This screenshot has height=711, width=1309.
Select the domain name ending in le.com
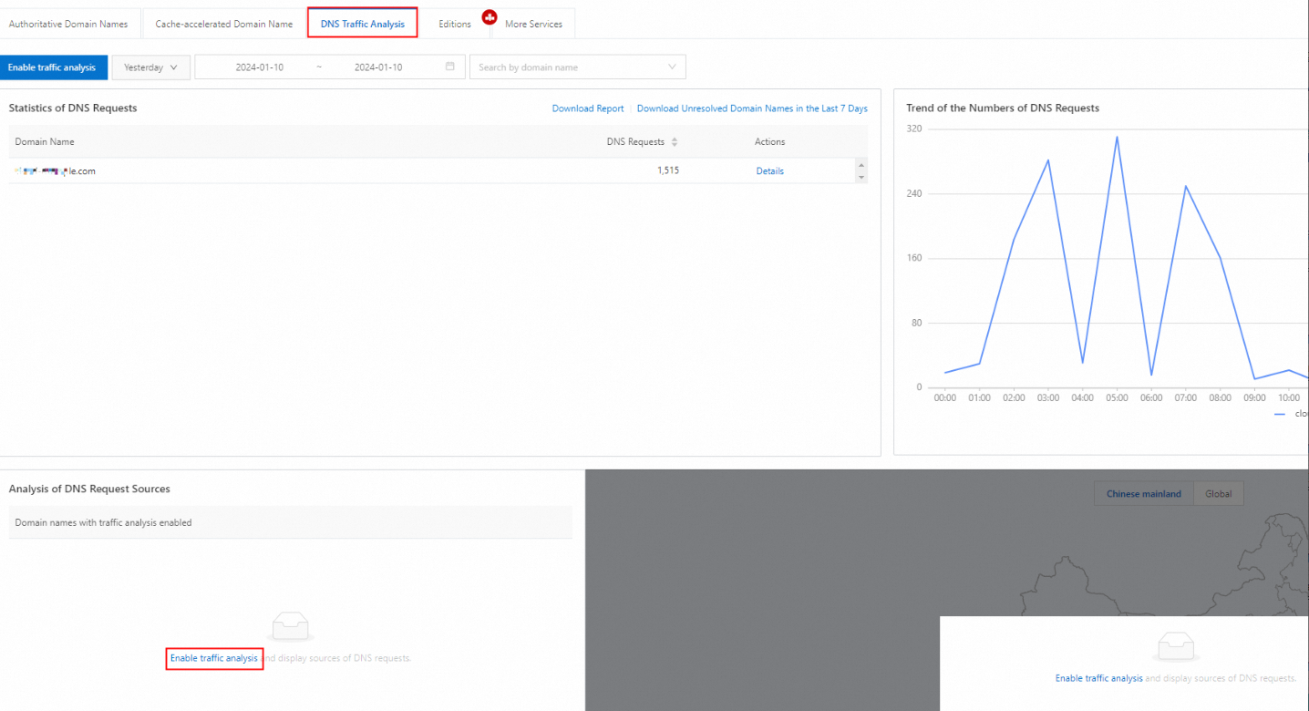pos(56,171)
